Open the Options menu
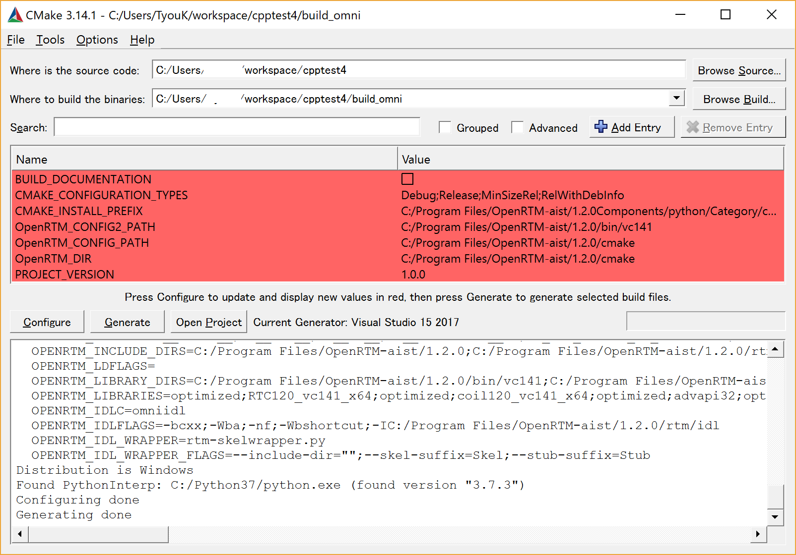796x555 pixels. pyautogui.click(x=97, y=40)
